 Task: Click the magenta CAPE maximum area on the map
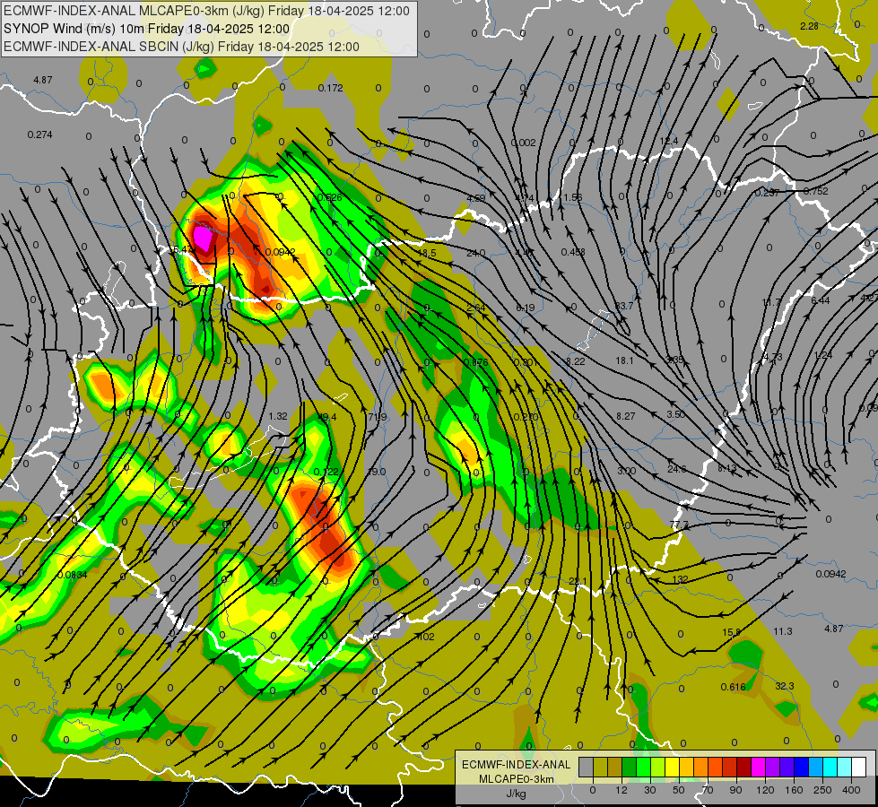pyautogui.click(x=203, y=238)
